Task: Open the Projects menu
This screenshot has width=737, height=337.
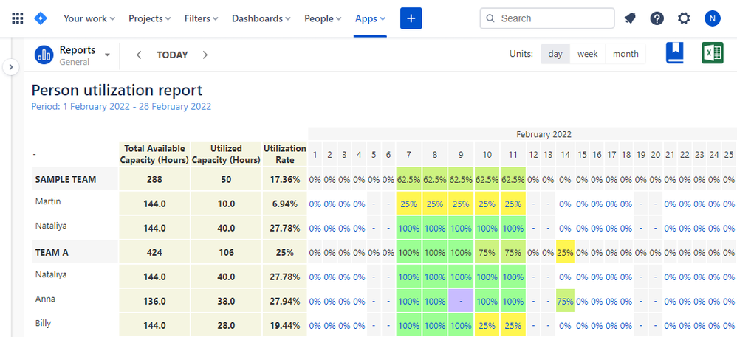Action: [x=150, y=18]
